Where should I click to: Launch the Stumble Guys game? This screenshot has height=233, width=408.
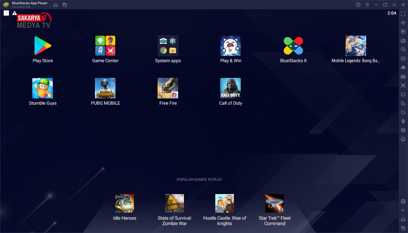point(43,88)
